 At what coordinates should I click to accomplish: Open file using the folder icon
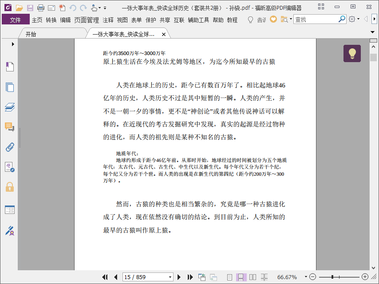pos(20,8)
